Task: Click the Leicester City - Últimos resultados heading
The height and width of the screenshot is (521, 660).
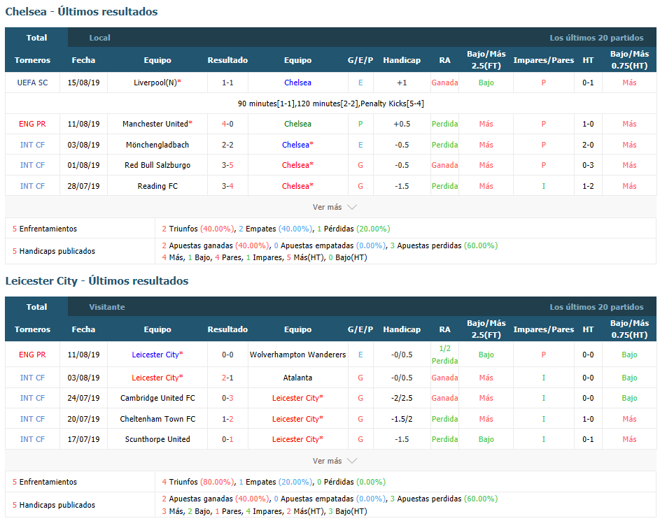Action: pos(97,280)
